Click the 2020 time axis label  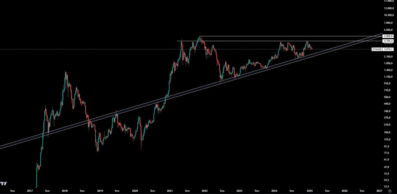135,191
